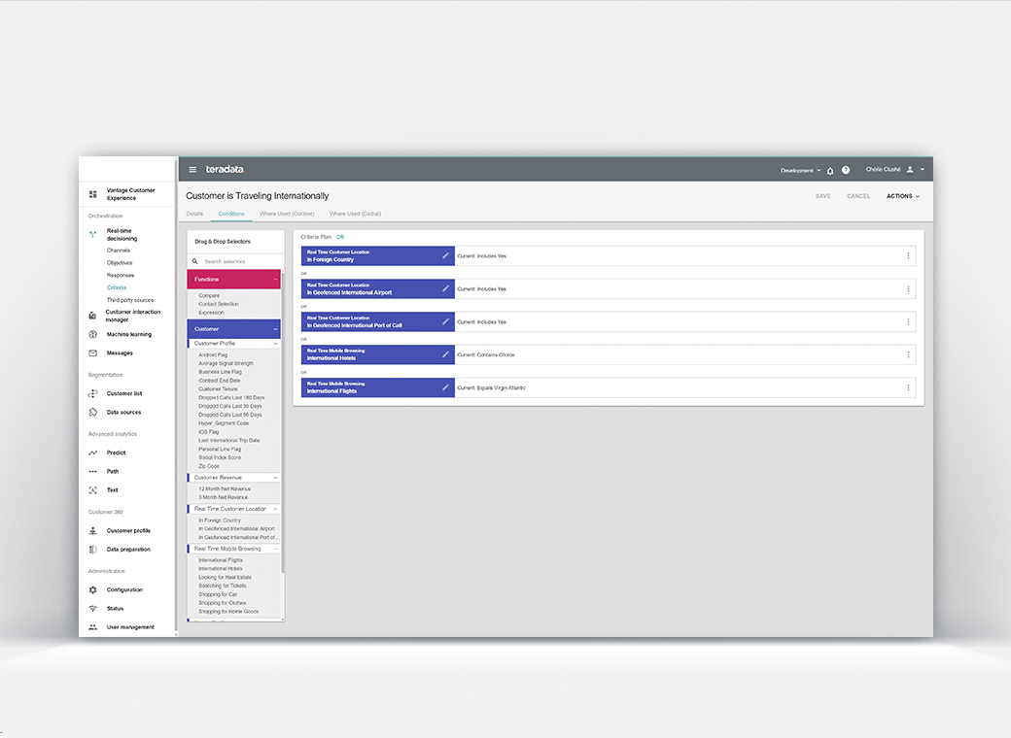Collapse the Real Time Mobile Browsing group
The image size is (1011, 738).
pos(275,549)
